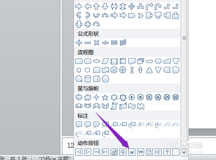The height and width of the screenshot is (160, 216).
Task: Select the Striped Right Arrow shape
Action: 114,15
